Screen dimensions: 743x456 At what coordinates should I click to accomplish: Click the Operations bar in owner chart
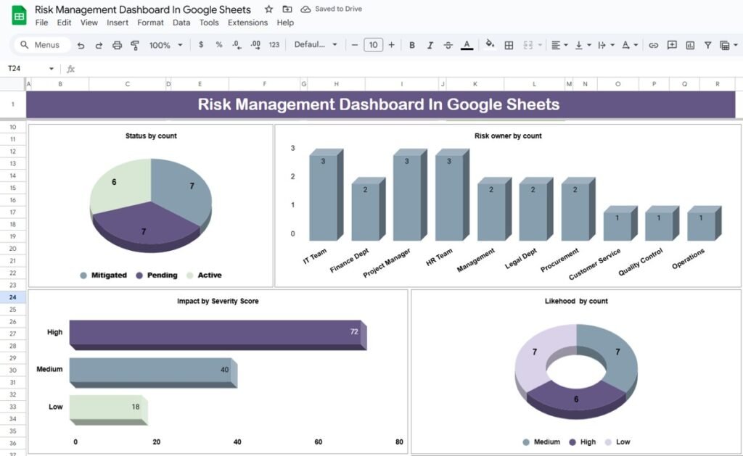click(704, 223)
